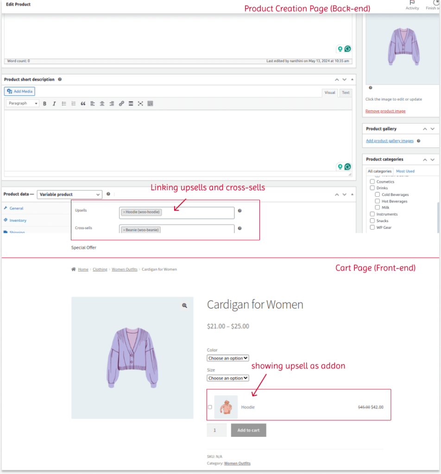Remove Hoodie from Upsells via the x
The image size is (441, 474).
[124, 212]
